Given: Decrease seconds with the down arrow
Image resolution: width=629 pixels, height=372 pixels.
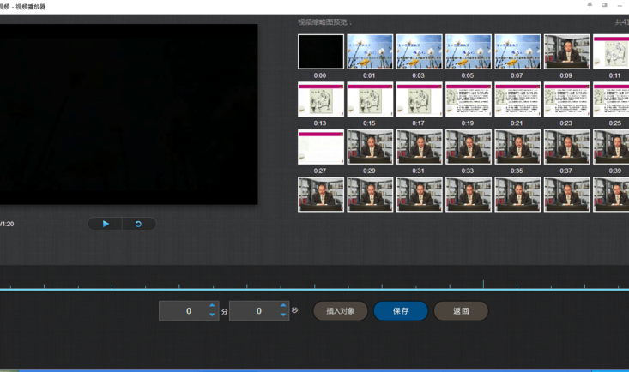Looking at the screenshot, I should pyautogui.click(x=283, y=315).
